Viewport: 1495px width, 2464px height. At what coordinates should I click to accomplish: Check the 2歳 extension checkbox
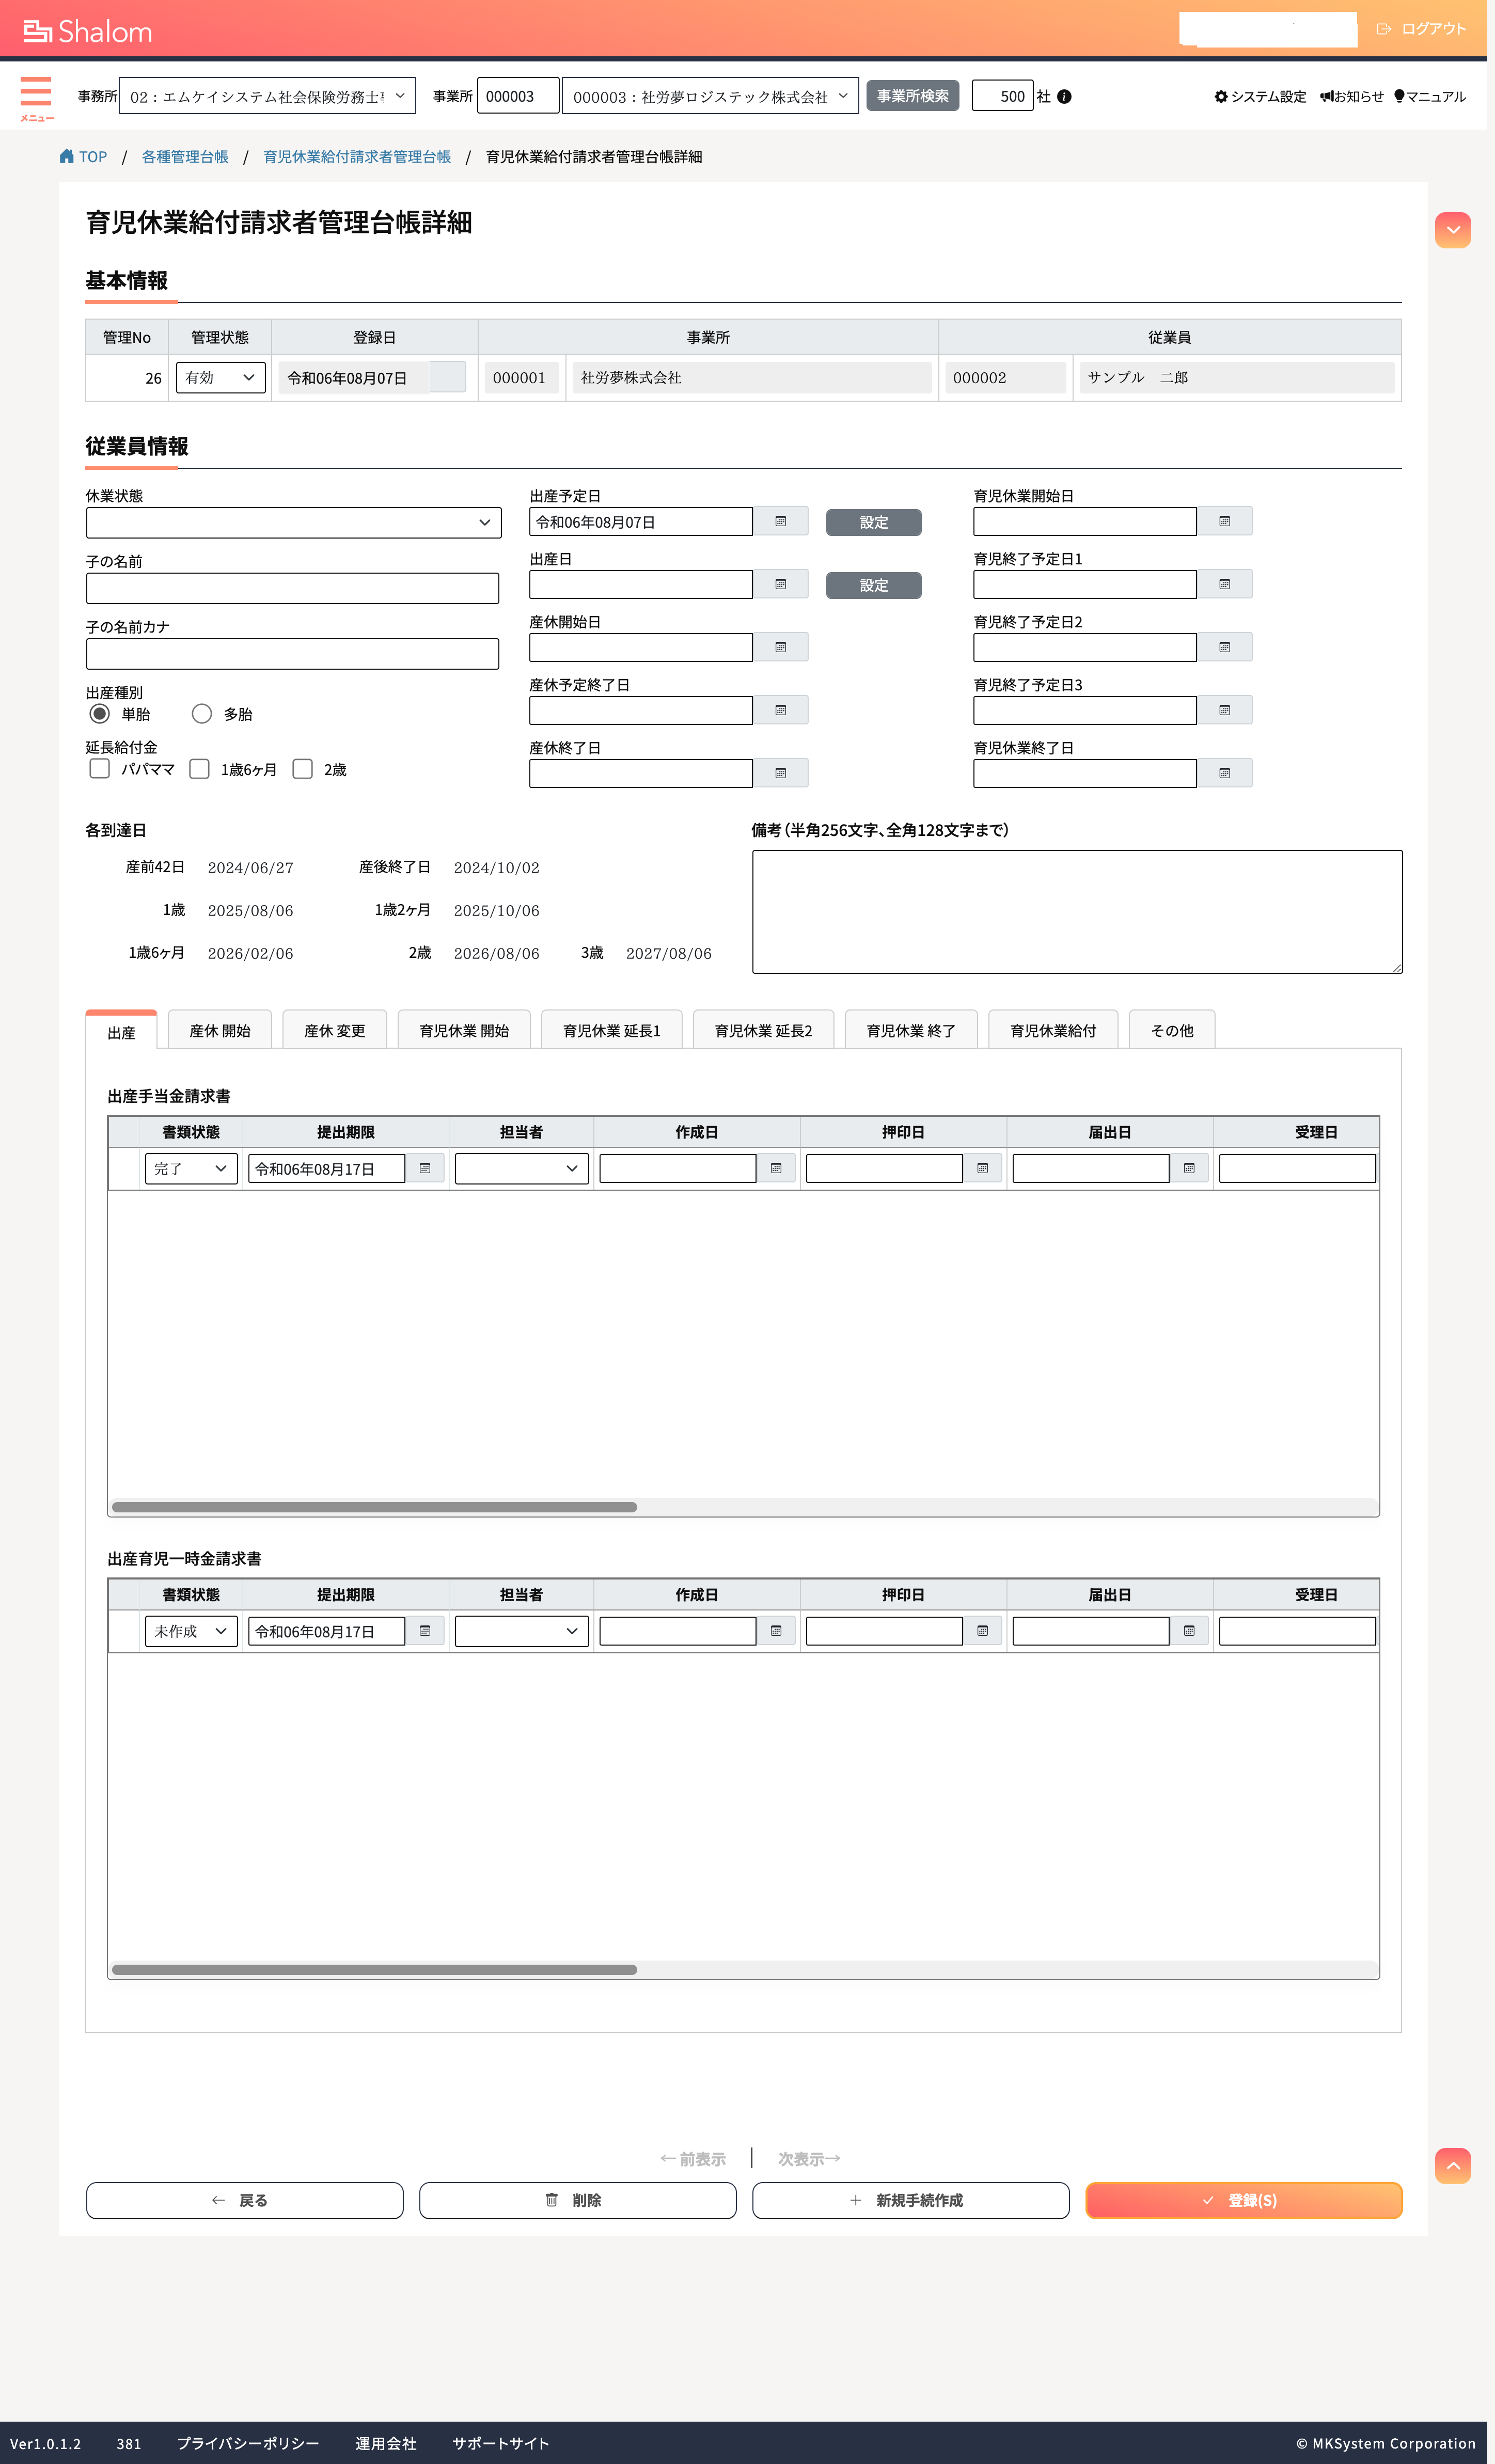(x=303, y=769)
